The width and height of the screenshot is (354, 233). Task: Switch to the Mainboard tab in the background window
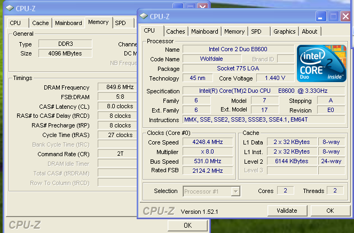[x=68, y=23]
